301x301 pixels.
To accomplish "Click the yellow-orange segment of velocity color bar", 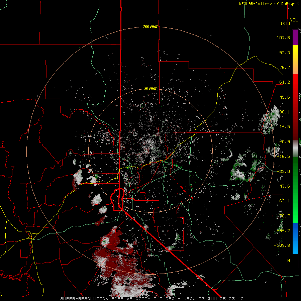I will pyautogui.click(x=295, y=60).
